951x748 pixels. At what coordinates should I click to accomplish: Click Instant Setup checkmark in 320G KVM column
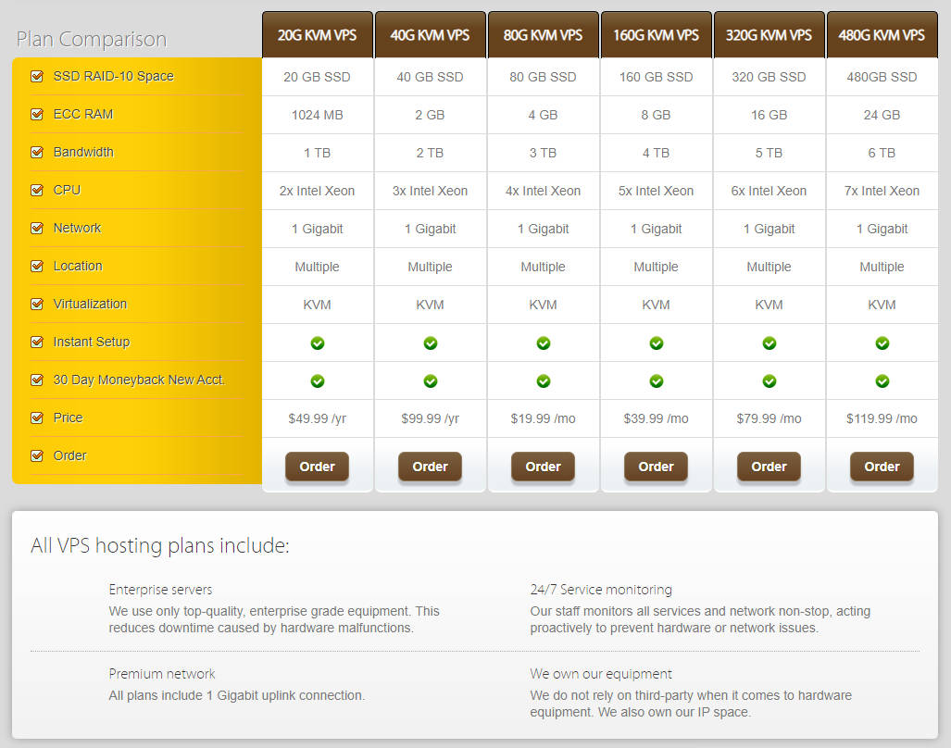[770, 343]
